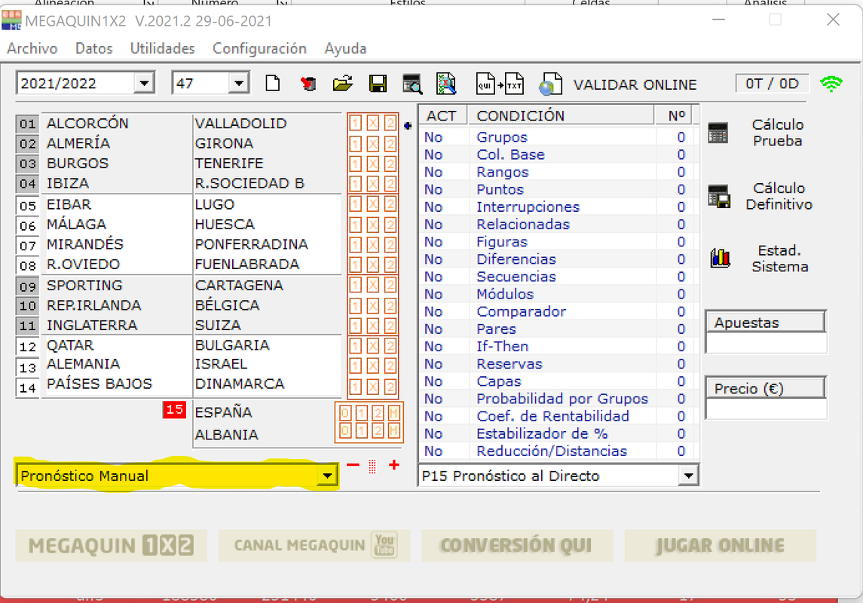This screenshot has height=603, width=863.
Task: Click the green wifi connection icon
Action: (x=831, y=84)
